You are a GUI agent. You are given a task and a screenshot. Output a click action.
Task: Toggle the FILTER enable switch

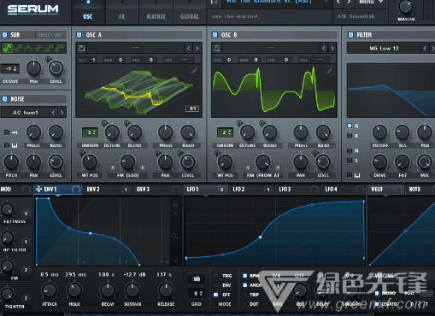pos(350,35)
